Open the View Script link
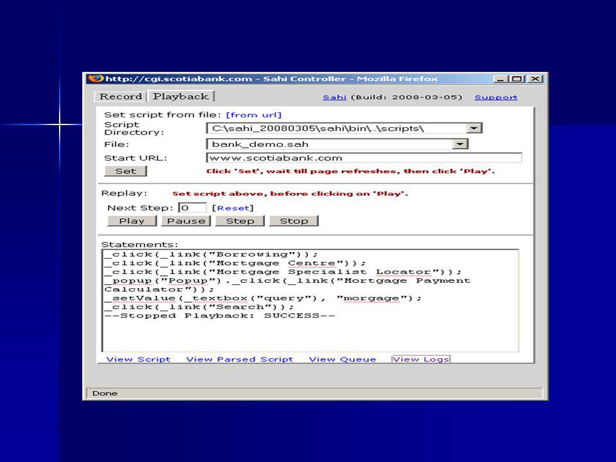The image size is (616, 462). 139,359
